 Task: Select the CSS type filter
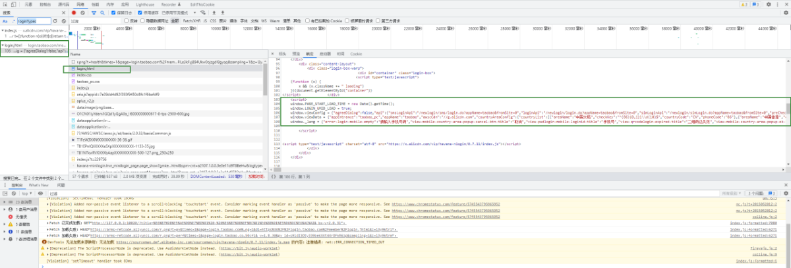point(213,21)
